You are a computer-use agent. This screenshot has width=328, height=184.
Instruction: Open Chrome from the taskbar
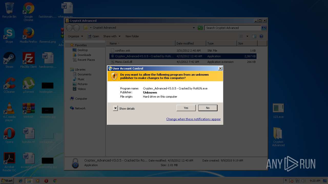[55, 181]
